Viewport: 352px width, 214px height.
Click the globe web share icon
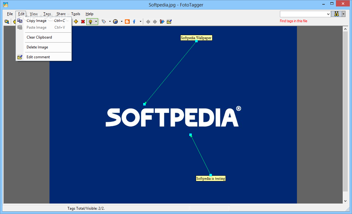click(115, 22)
